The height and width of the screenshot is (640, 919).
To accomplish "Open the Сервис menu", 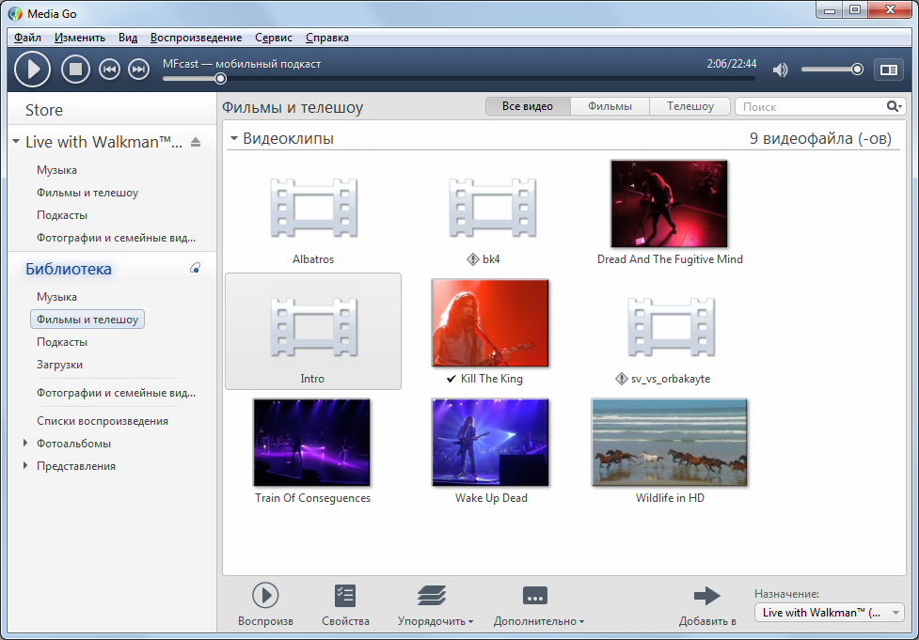I will point(273,38).
